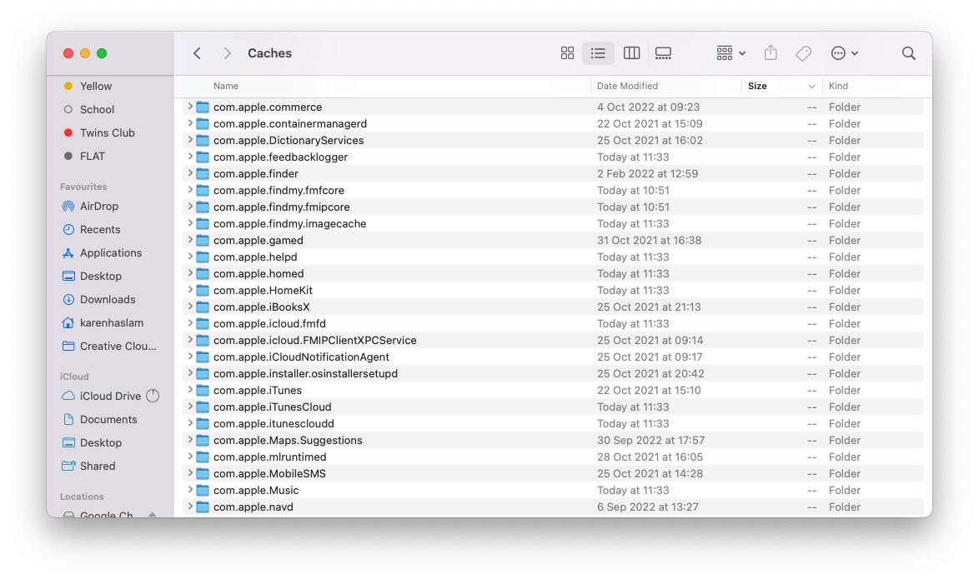
Task: Select the com.apple.Maps.Suggestions row
Action: [553, 441]
